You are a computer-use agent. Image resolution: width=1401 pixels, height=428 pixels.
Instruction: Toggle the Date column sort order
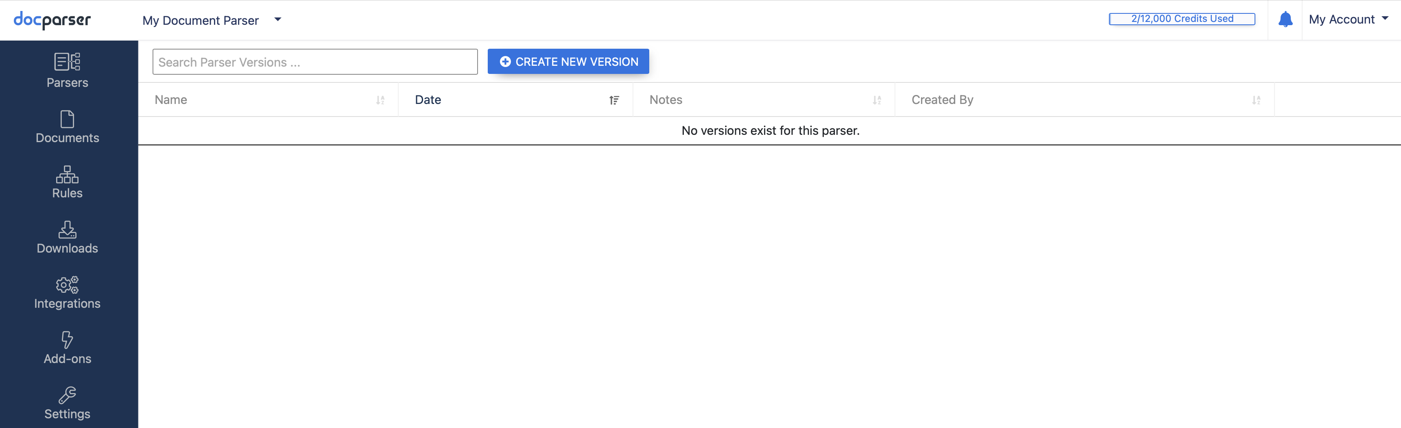(614, 100)
